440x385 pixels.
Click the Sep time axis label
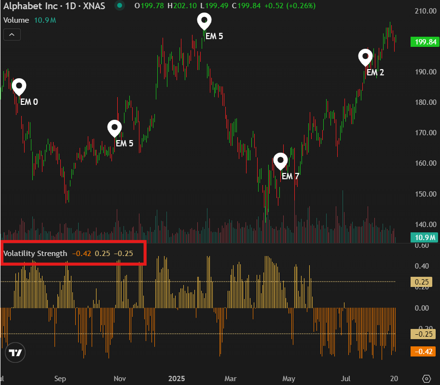(x=60, y=379)
